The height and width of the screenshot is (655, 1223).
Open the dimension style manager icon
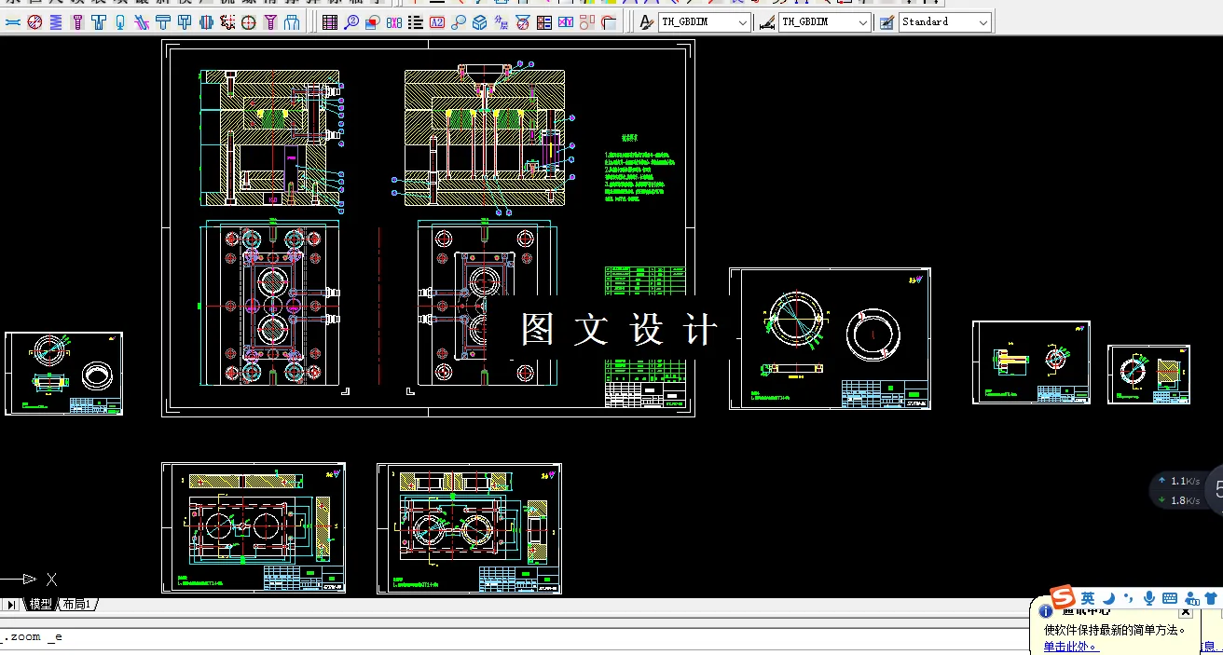[x=766, y=21]
